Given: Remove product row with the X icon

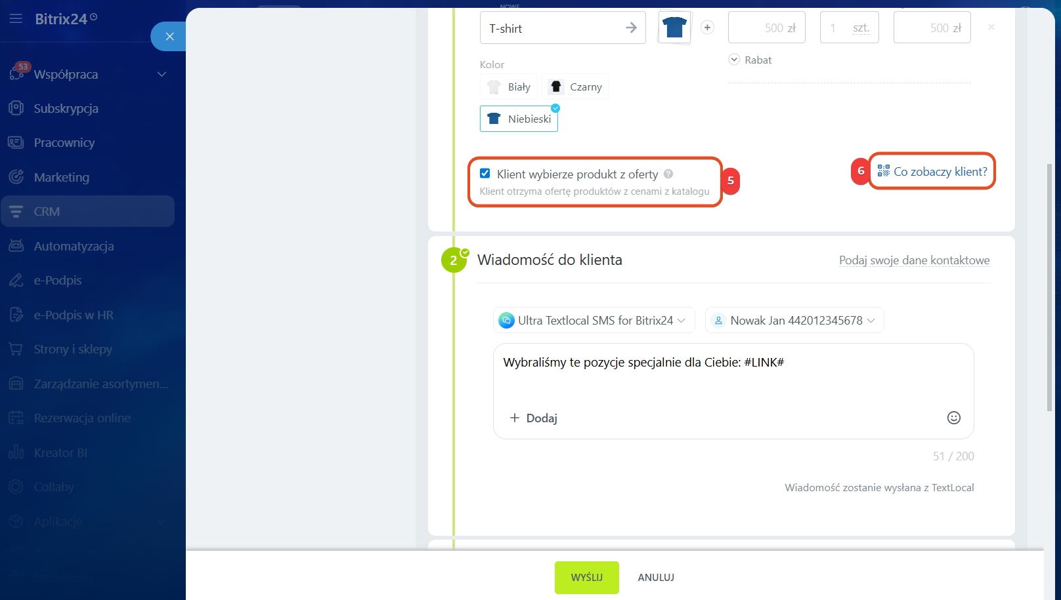Looking at the screenshot, I should point(991,28).
